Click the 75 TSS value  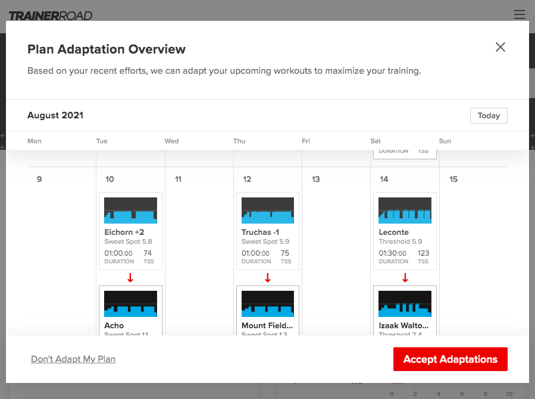click(x=285, y=253)
